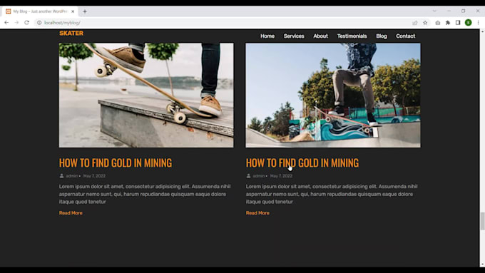Close the My Blog tab
Viewport: 485px width, 273px height.
[73, 11]
